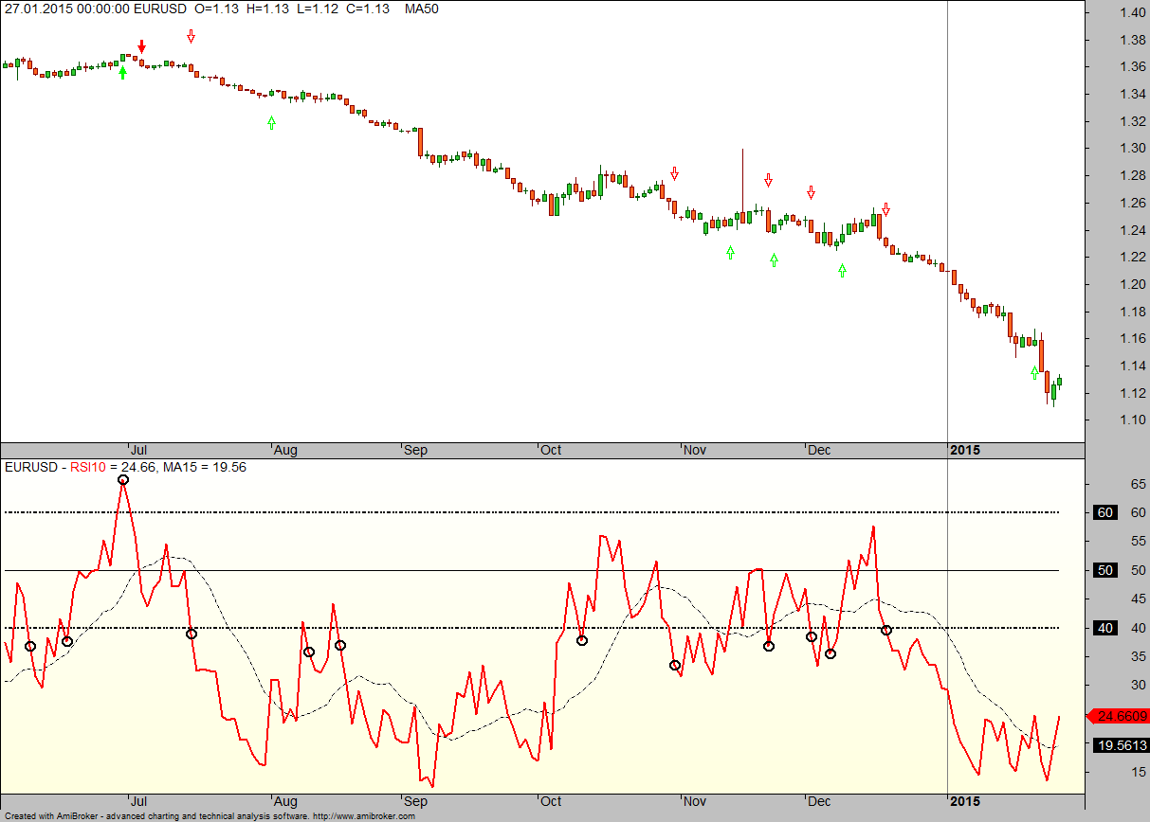Click the 65 value on the RSI axis
This screenshot has height=822, width=1150.
1138,484
